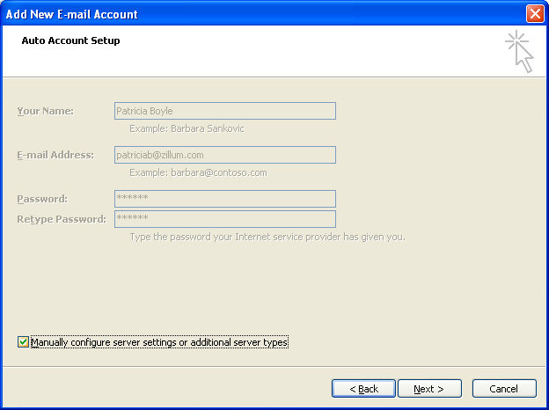Image resolution: width=549 pixels, height=410 pixels.
Task: Click the Next button
Action: (430, 388)
